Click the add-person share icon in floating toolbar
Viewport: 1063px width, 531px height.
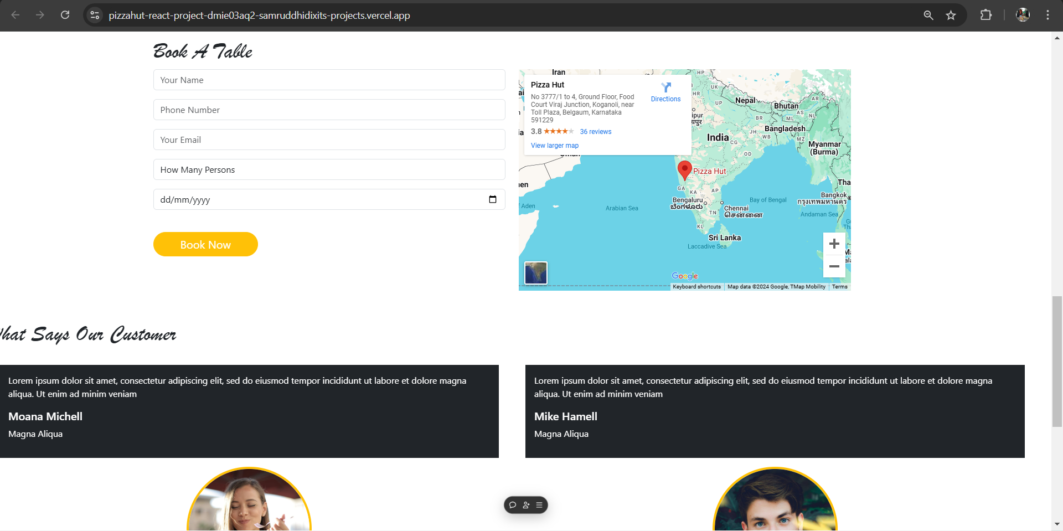[x=526, y=505]
